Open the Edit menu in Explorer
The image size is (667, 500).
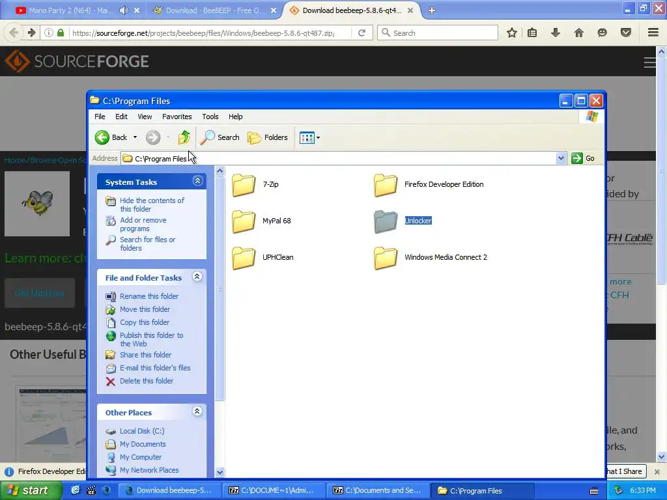[121, 117]
